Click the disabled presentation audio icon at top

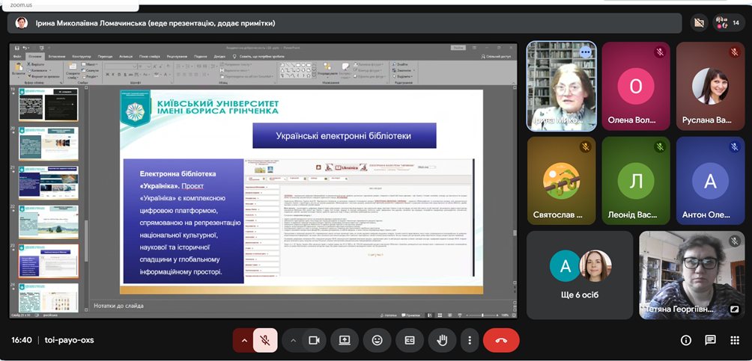699,23
